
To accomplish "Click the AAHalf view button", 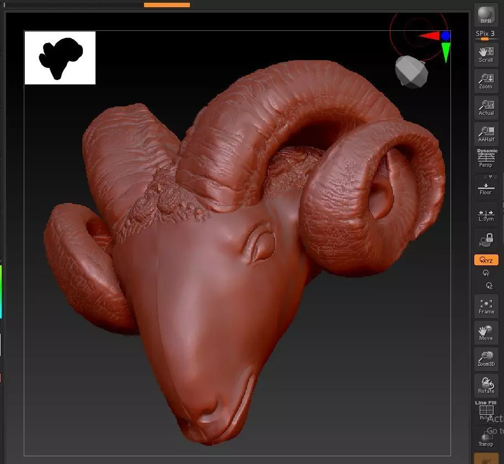I will pos(486,134).
